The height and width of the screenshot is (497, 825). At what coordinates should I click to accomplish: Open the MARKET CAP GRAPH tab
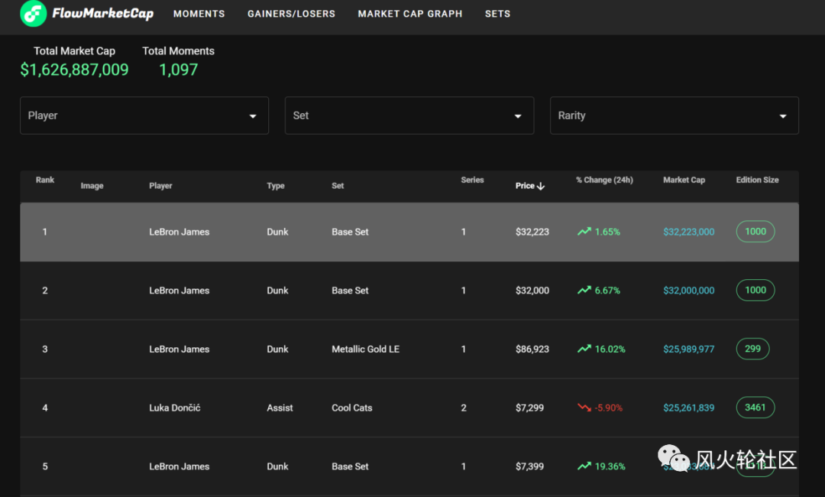pyautogui.click(x=410, y=14)
